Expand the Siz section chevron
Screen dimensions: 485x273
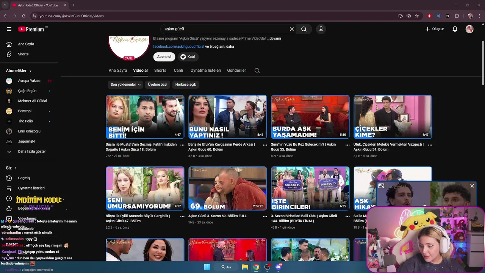coord(16,168)
